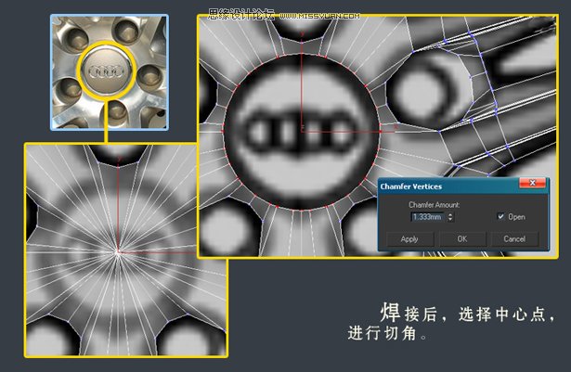Click the Chamfer Amount spinner arrows
Image resolution: width=571 pixels, height=372 pixels.
(450, 217)
